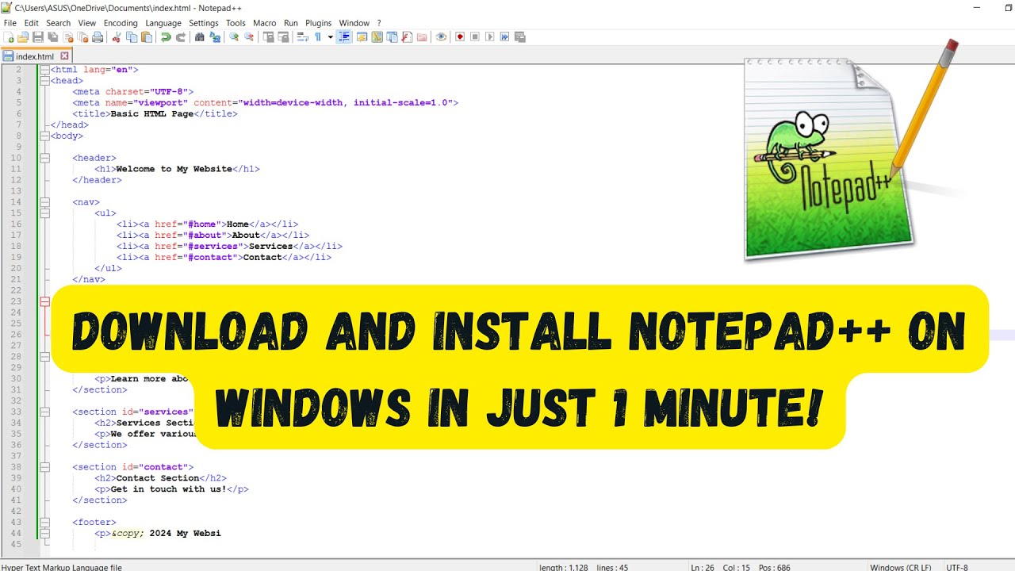1015x571 pixels.
Task: Click Windows (CR LF) in status bar
Action: (x=900, y=567)
